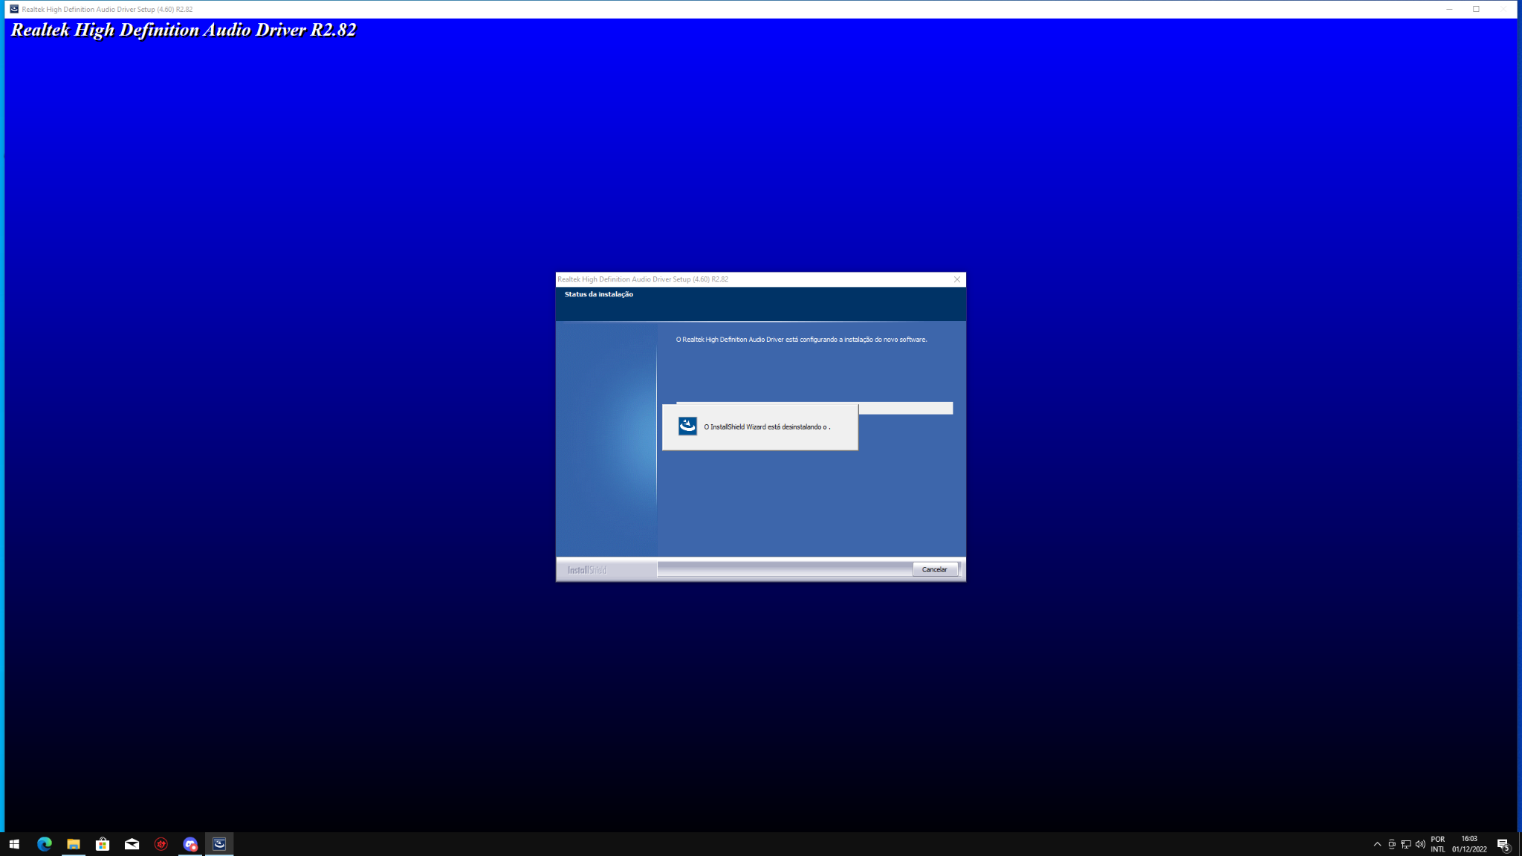
Task: Click the Realtek High Definition Audio Driver R2.82 banner
Action: coord(184,30)
